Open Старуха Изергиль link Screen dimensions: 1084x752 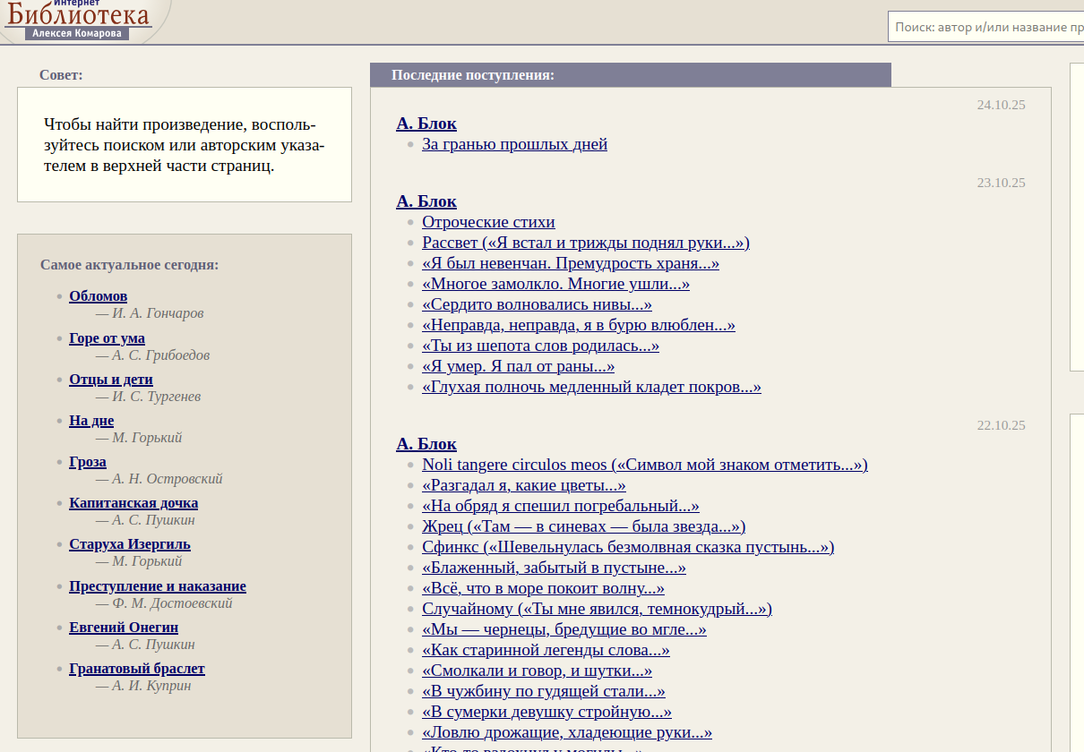[130, 544]
